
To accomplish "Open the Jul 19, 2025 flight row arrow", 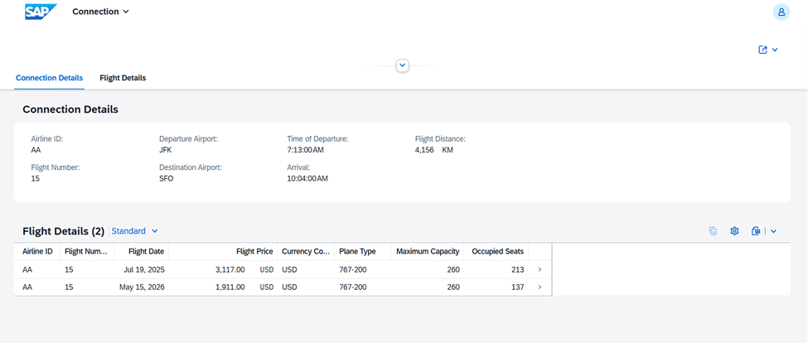I will 539,269.
